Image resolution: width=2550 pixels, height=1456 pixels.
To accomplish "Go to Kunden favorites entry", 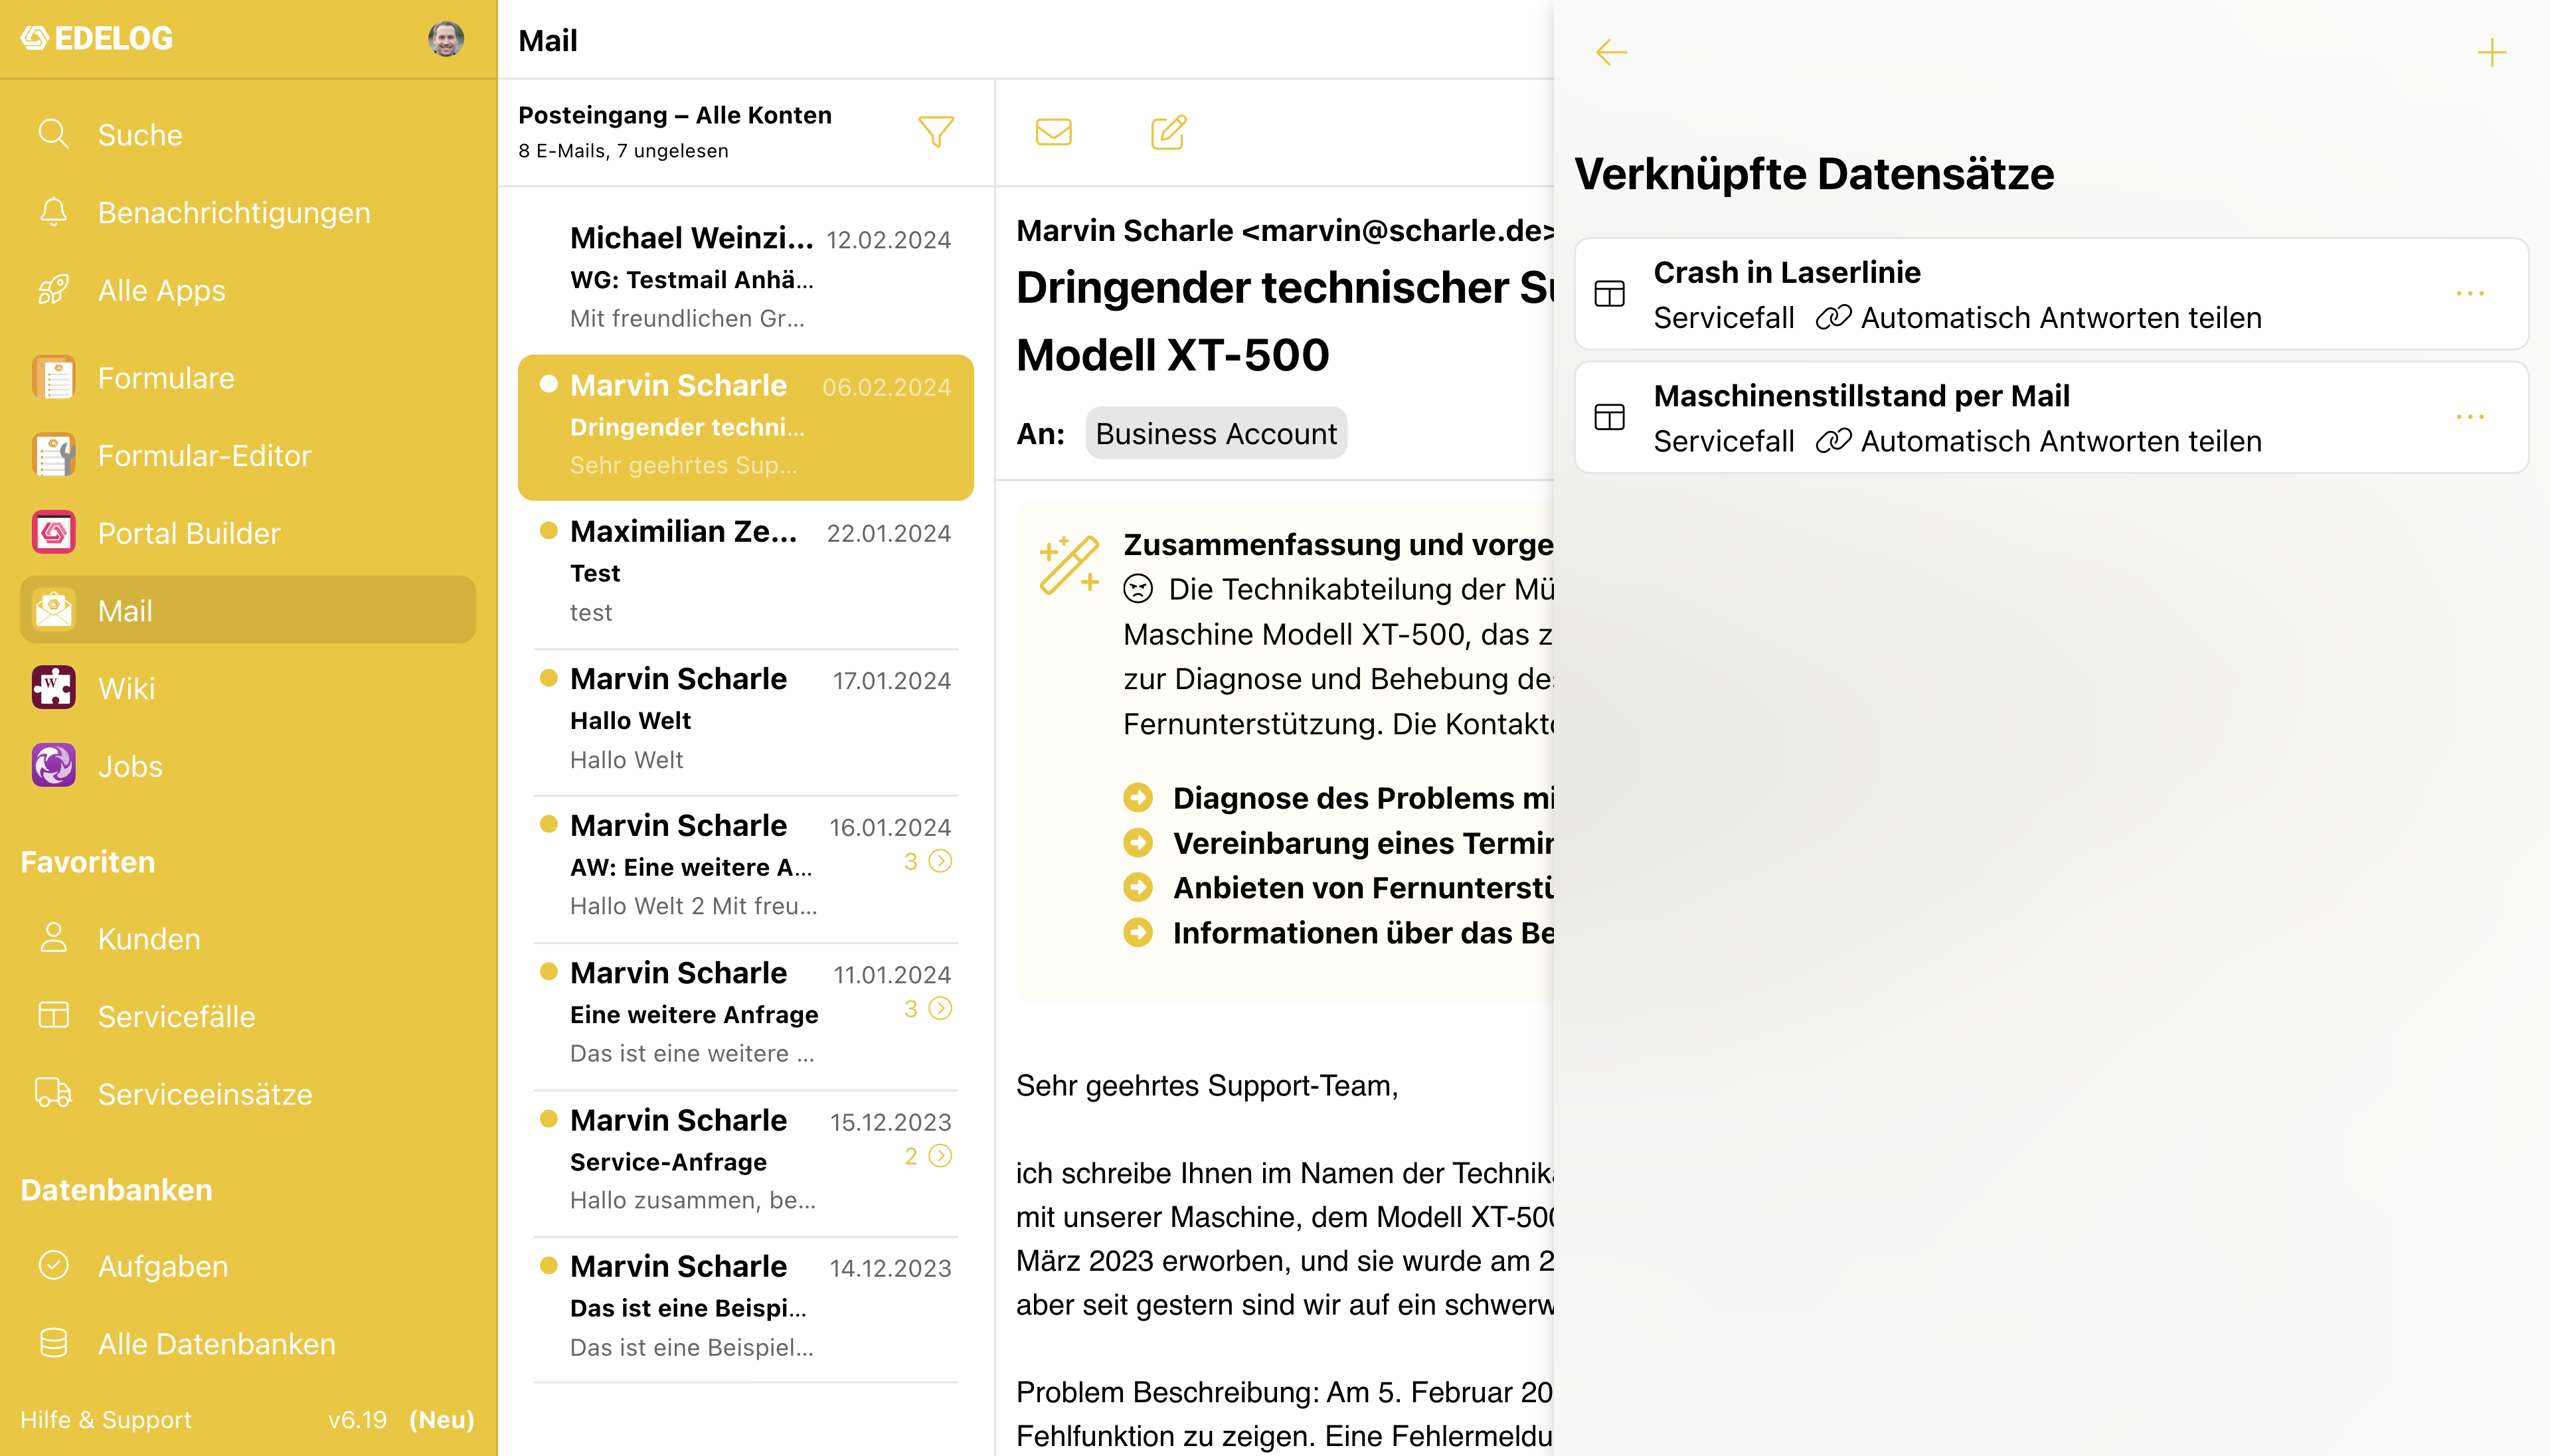I will click(248, 938).
